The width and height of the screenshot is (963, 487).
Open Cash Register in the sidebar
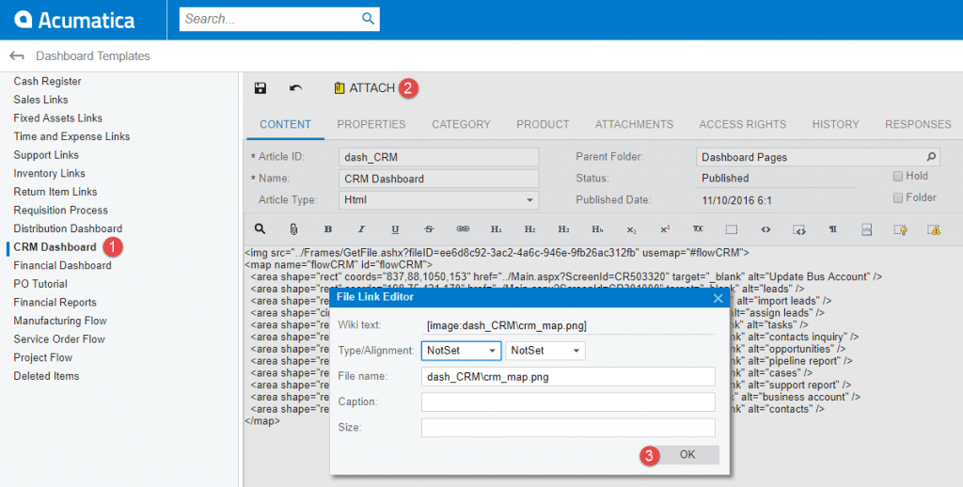[x=47, y=81]
